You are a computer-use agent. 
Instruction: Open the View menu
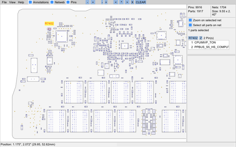point(12,2)
